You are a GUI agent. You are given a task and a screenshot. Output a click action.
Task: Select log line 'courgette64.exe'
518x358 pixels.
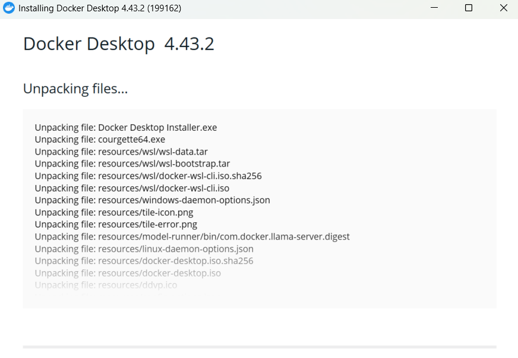[100, 139]
